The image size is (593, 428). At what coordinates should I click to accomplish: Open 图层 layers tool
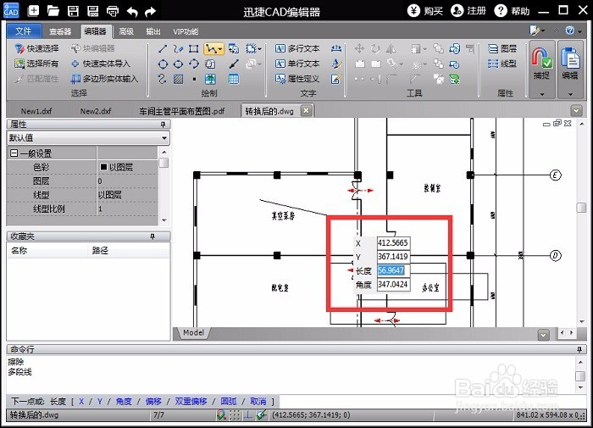[x=502, y=48]
